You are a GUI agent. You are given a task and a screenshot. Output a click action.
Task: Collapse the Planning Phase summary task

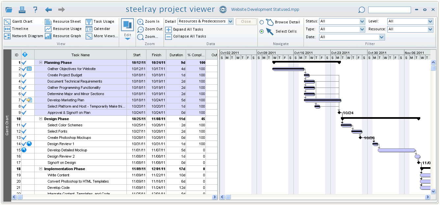tap(41, 63)
